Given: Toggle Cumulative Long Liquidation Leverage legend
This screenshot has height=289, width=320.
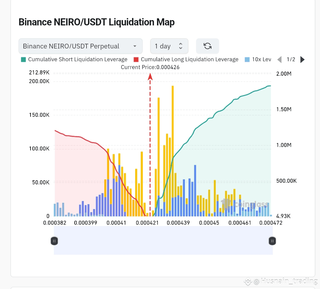Looking at the screenshot, I should pyautogui.click(x=186, y=59).
